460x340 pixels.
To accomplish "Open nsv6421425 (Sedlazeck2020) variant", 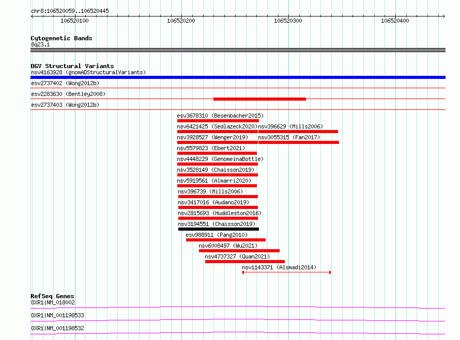I will (x=217, y=126).
